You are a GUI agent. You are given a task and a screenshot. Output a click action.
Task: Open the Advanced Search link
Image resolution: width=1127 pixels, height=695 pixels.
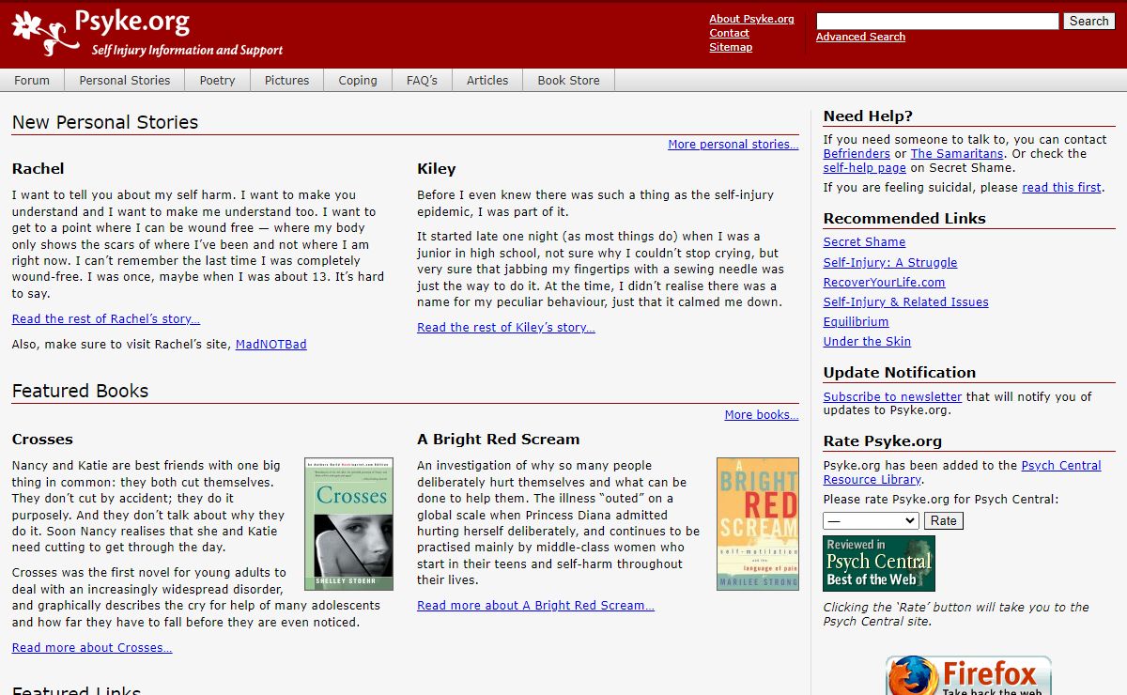point(860,37)
